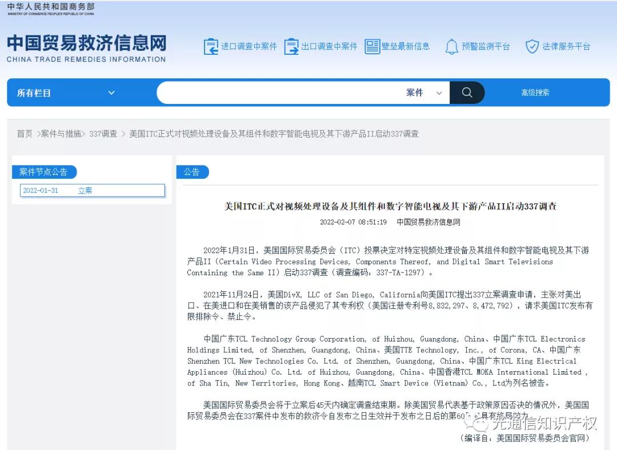Click the early-warning bell icon

[x=451, y=46]
